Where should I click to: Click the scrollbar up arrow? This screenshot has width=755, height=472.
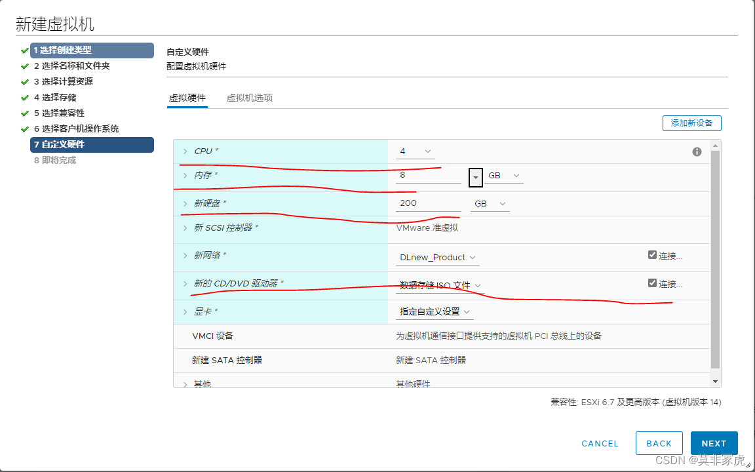pyautogui.click(x=715, y=146)
